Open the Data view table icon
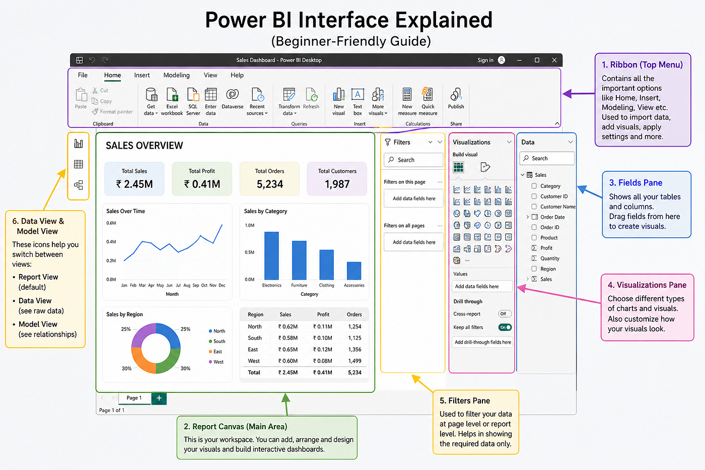 [79, 164]
